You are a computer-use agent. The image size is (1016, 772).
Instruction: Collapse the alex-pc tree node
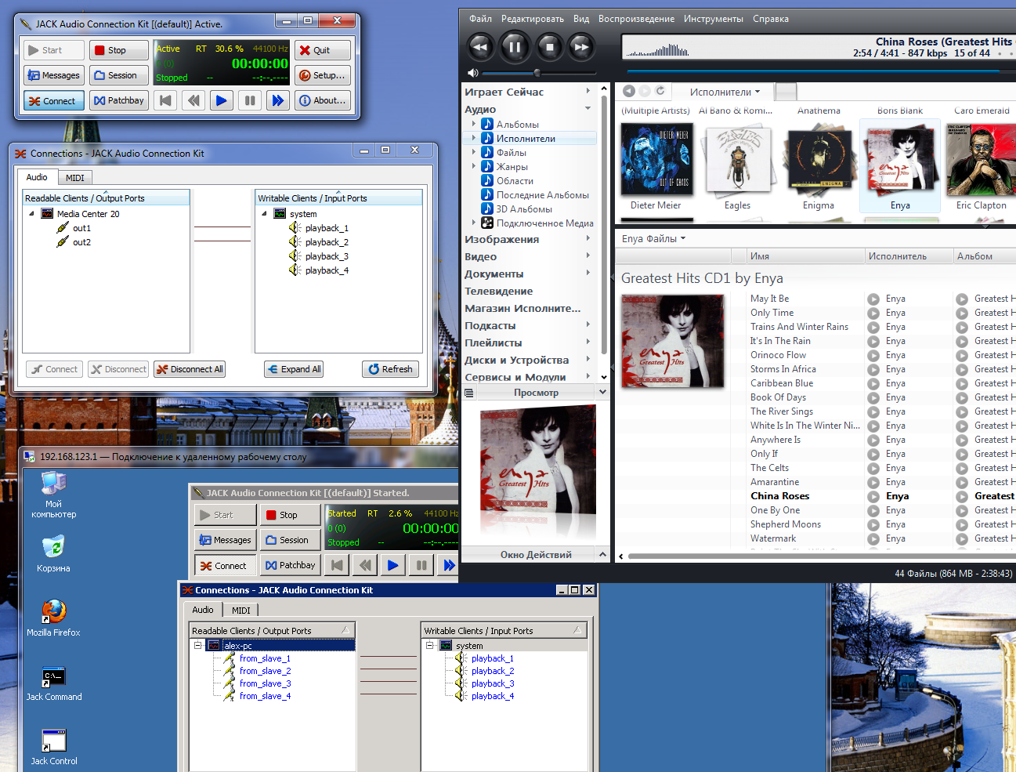coord(198,646)
